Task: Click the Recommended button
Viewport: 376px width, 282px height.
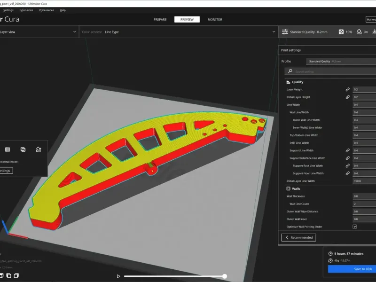Action: pyautogui.click(x=298, y=237)
